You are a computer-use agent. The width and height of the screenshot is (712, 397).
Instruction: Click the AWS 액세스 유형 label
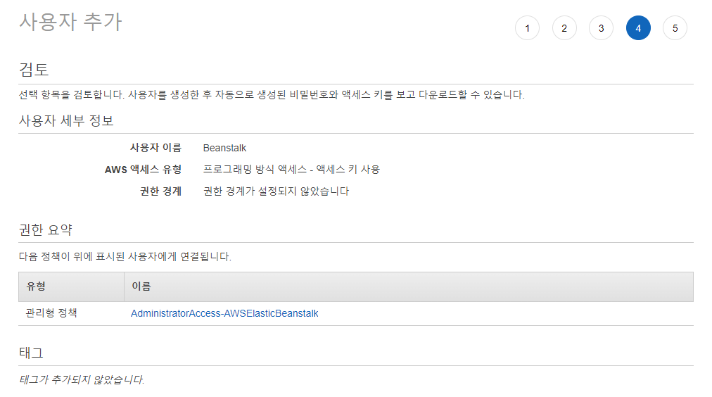pyautogui.click(x=143, y=170)
